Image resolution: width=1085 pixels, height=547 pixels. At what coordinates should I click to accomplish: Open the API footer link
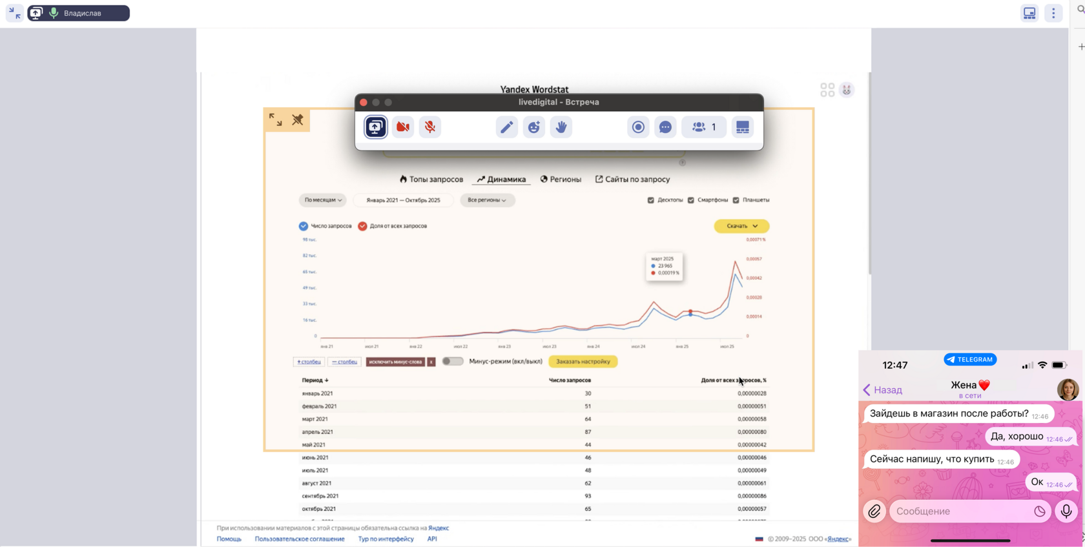tap(432, 539)
